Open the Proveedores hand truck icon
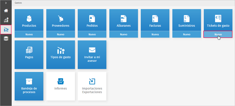Viewport: 235px width, 106px height. [61, 18]
